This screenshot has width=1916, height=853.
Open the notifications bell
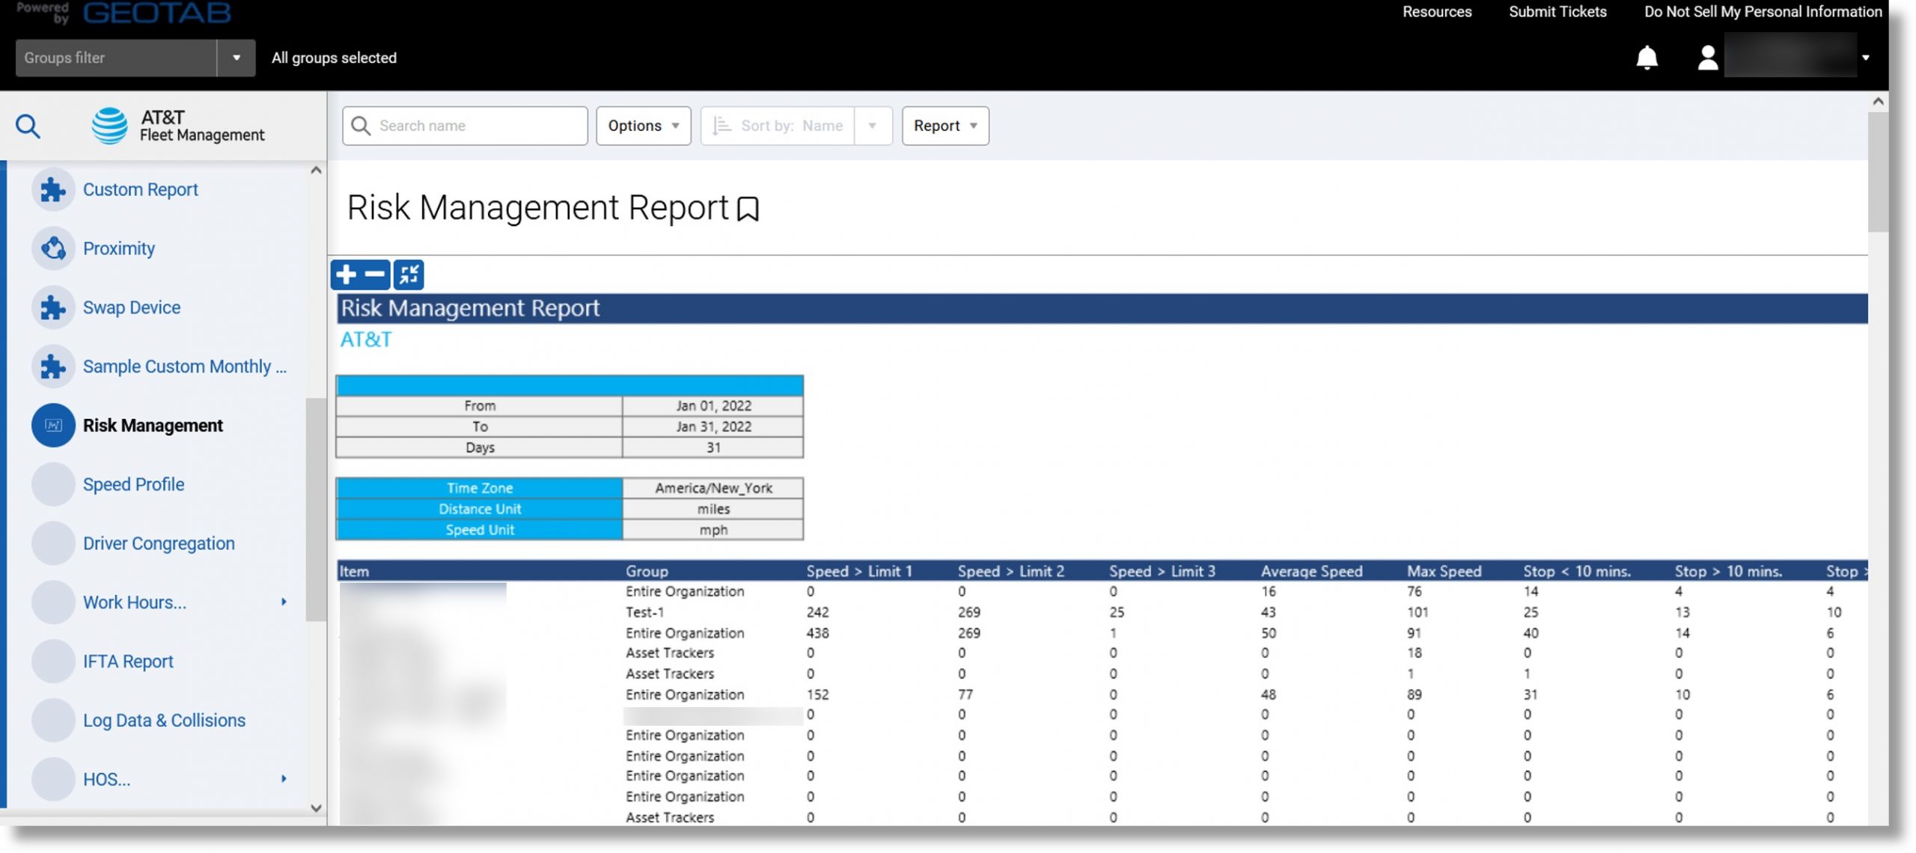[1647, 58]
